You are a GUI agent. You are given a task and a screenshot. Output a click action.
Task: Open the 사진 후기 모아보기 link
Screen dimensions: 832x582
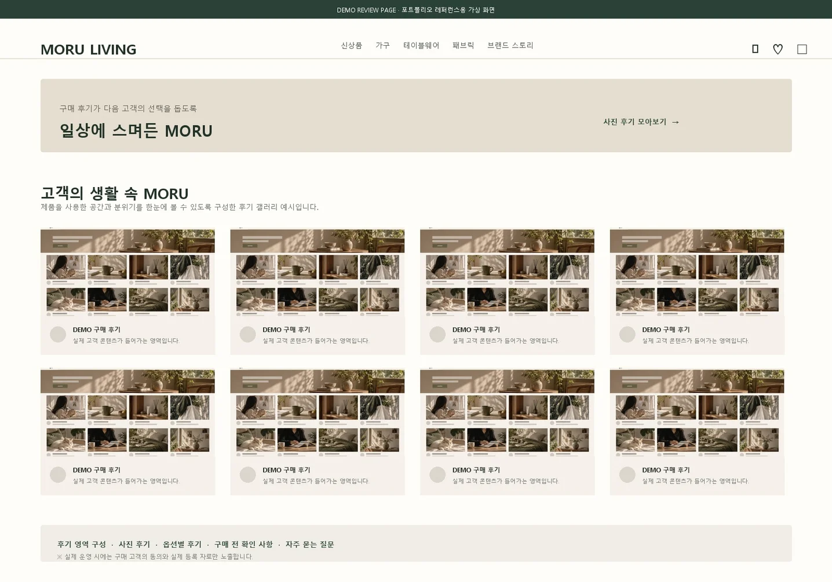[x=641, y=122]
